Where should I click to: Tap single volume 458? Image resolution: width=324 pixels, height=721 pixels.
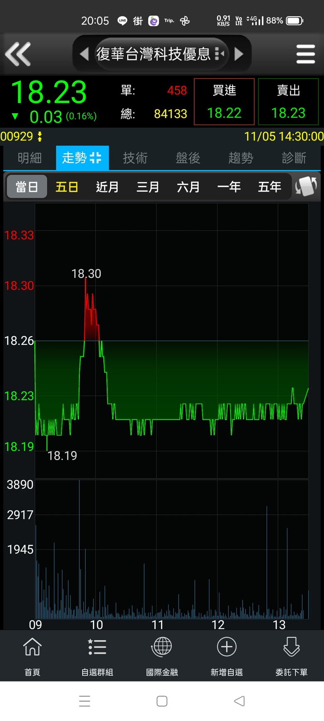177,90
